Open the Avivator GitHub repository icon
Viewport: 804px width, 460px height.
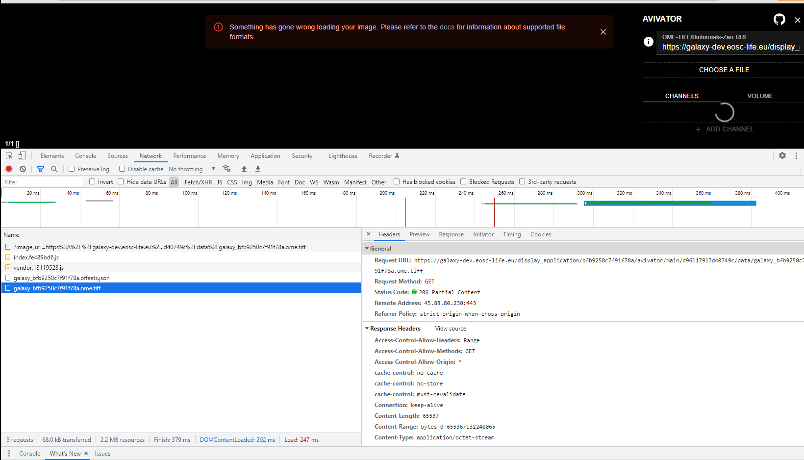coord(779,19)
